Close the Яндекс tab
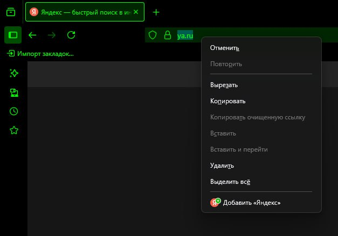 point(136,12)
